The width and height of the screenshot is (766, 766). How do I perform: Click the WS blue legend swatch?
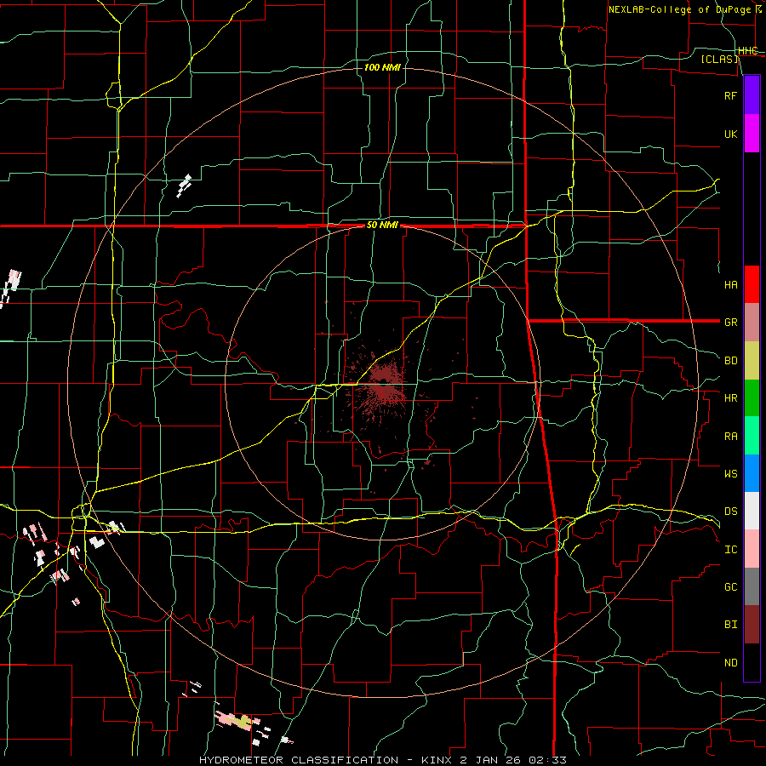752,473
